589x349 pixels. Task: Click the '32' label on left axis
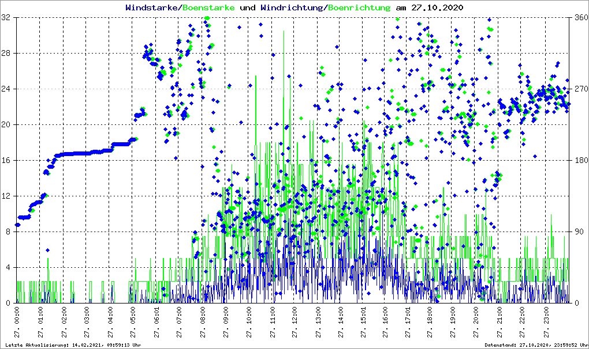point(6,18)
